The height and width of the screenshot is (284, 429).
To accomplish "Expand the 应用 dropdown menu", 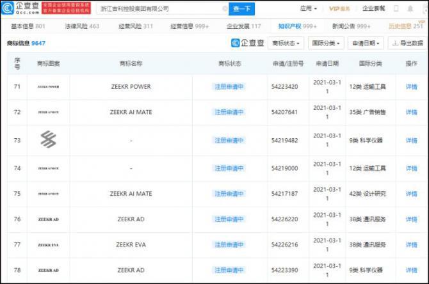I will [308, 9].
